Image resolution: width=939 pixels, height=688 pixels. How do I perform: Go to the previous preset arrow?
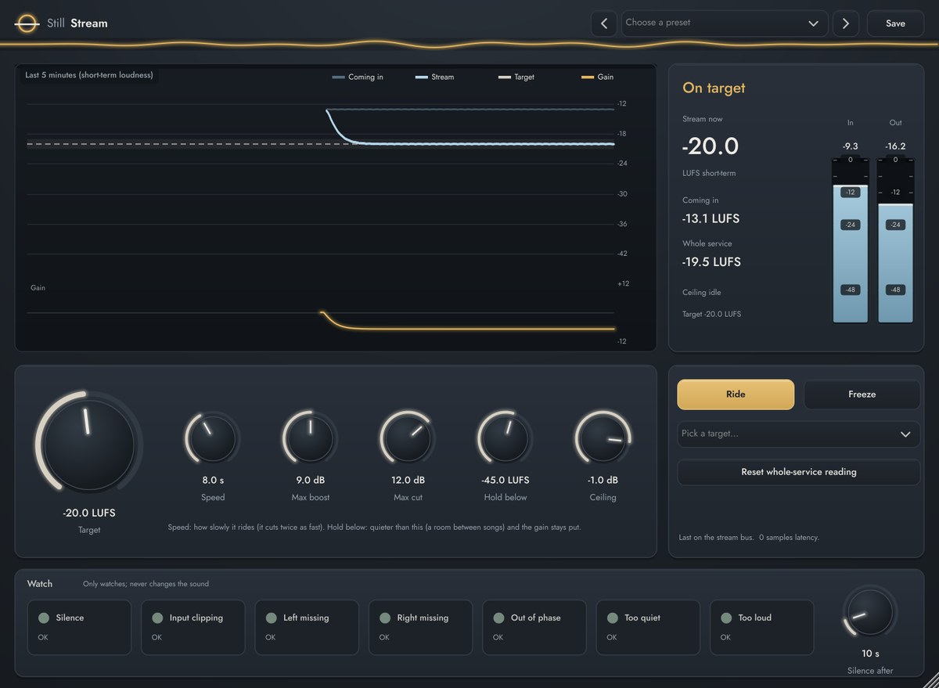pyautogui.click(x=603, y=23)
